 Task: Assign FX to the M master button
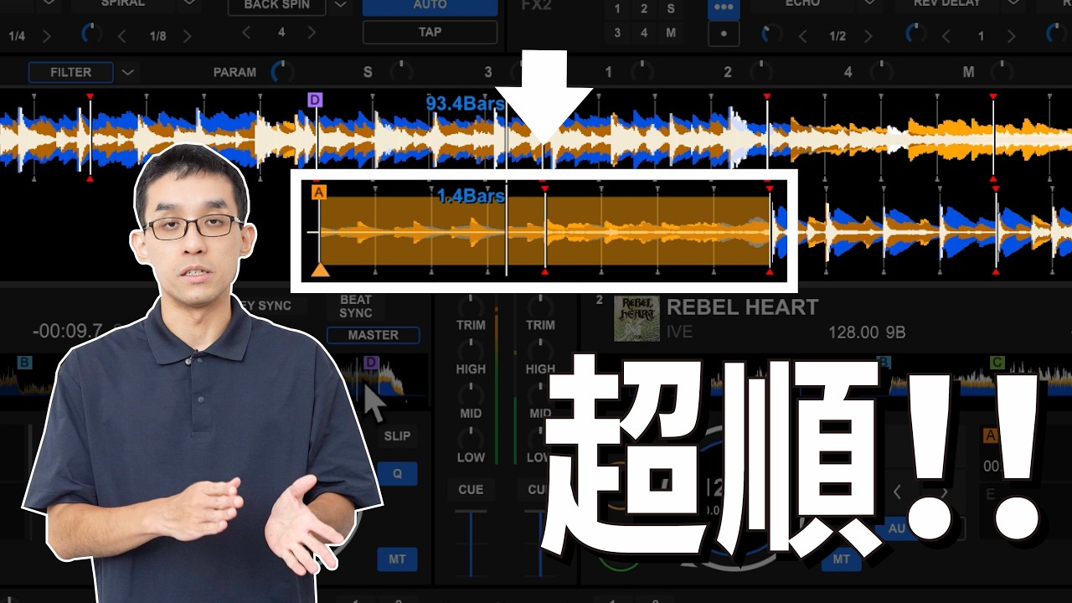click(x=671, y=33)
